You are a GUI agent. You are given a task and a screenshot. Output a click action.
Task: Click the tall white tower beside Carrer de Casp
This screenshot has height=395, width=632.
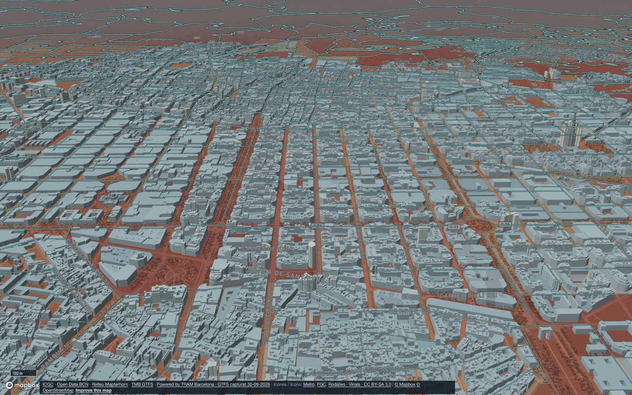311,255
